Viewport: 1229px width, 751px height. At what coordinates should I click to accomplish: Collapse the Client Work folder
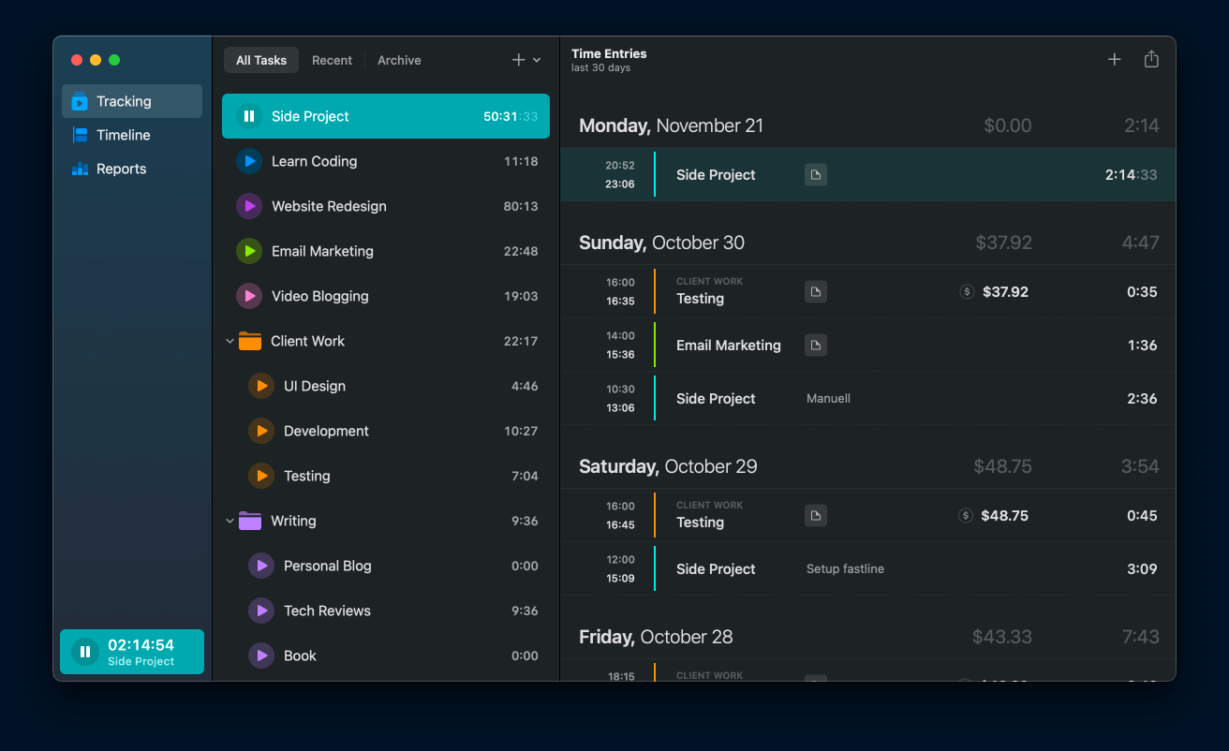tap(230, 342)
